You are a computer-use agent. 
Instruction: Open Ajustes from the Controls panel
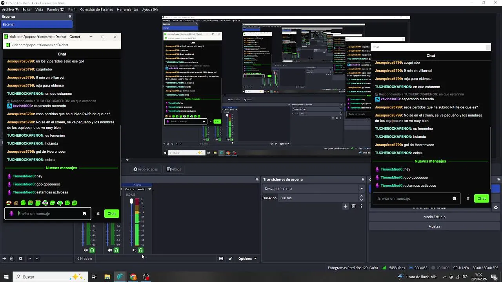[434, 226]
